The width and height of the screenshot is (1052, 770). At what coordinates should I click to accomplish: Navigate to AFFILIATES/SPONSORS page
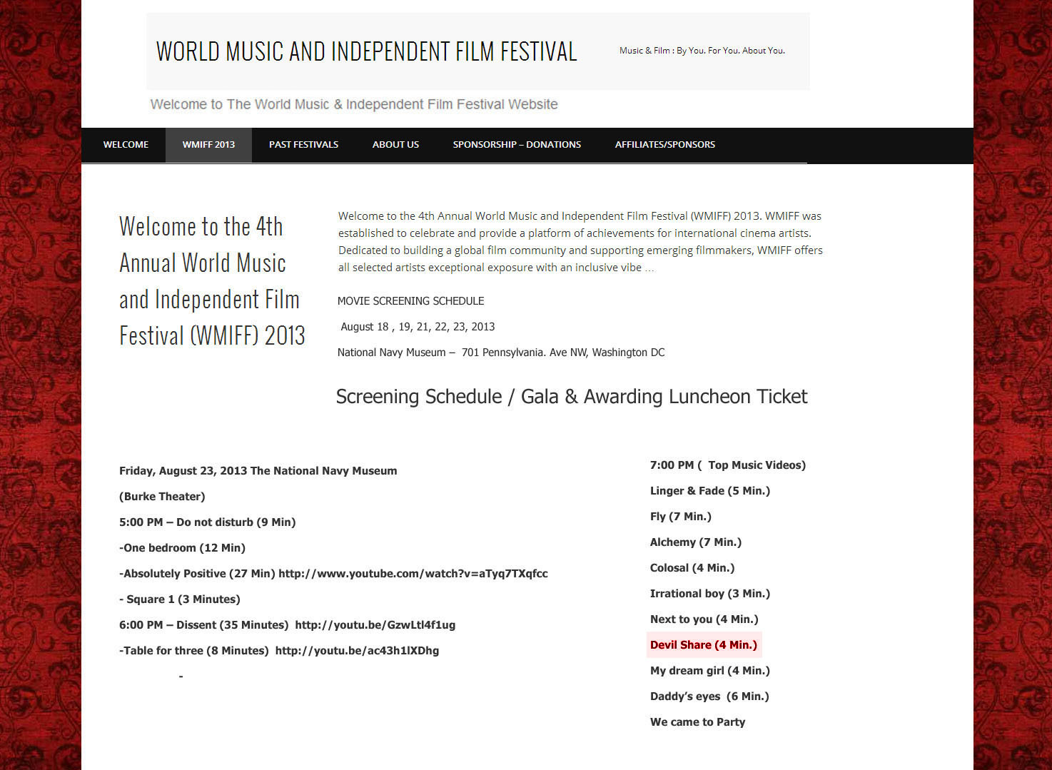click(x=664, y=144)
